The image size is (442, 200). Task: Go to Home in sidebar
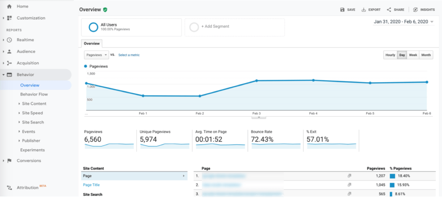coord(22,6)
